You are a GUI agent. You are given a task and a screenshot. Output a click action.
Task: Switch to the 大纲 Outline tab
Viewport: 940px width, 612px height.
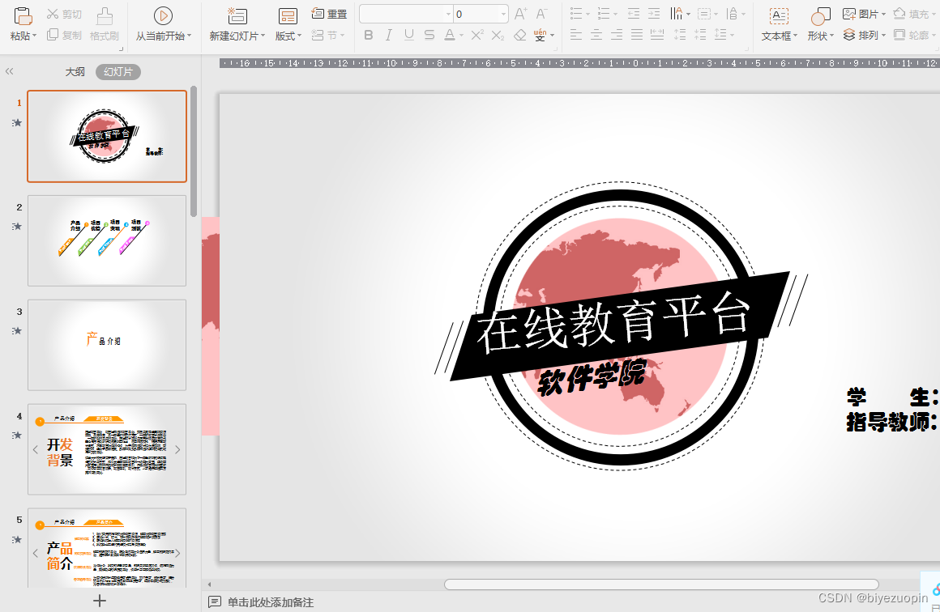[75, 71]
